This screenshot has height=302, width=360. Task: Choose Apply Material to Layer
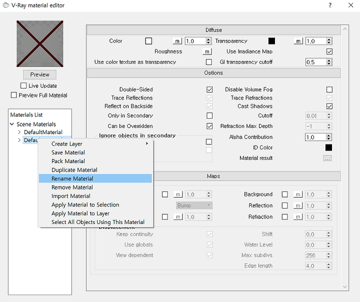95,213
